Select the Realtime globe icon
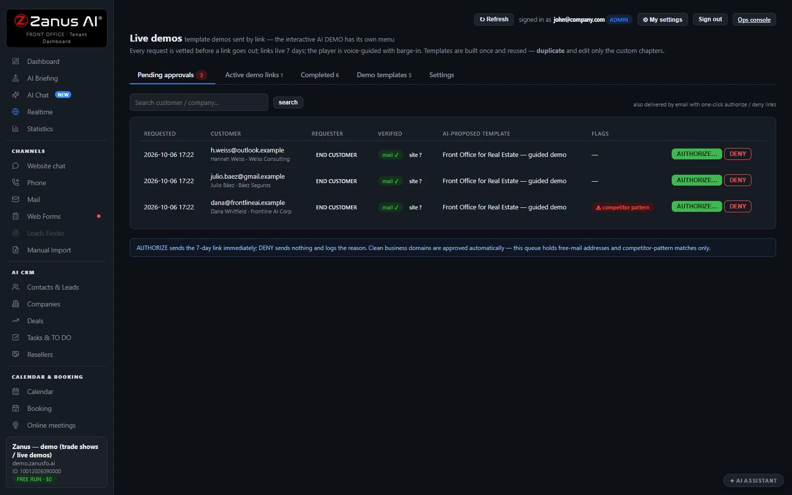Image resolution: width=792 pixels, height=495 pixels. tap(15, 112)
